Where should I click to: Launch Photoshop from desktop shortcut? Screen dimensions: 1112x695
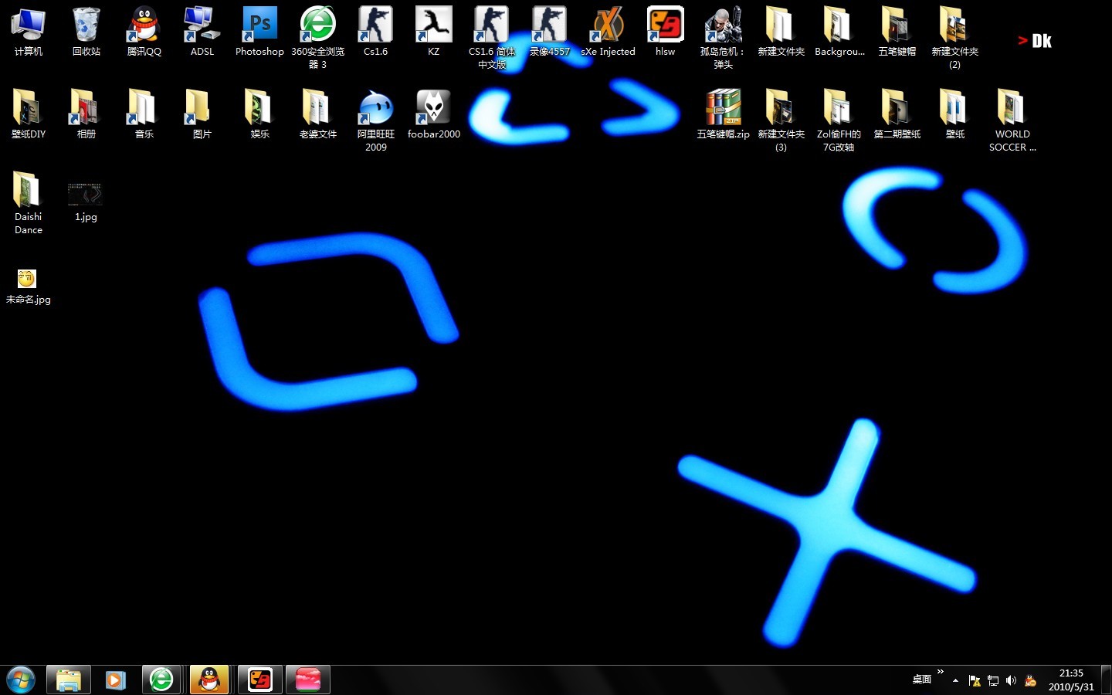259,32
